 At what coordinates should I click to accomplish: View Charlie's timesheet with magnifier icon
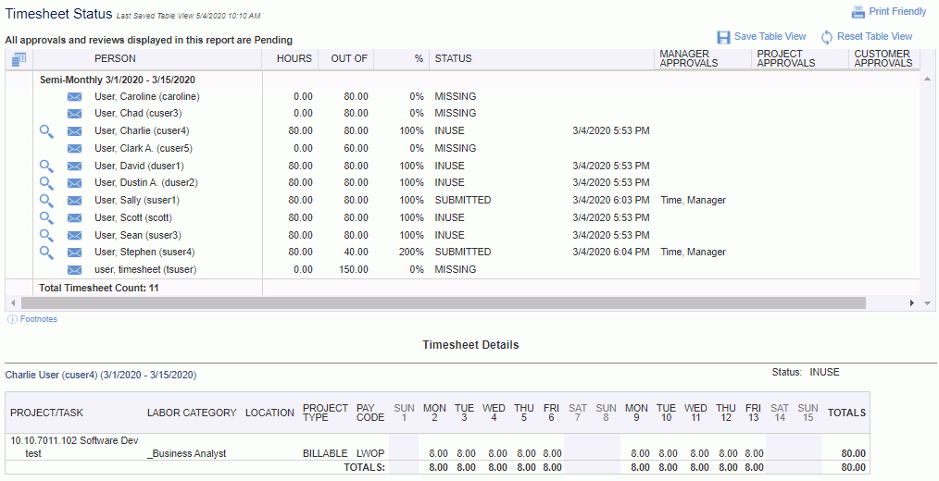(46, 131)
